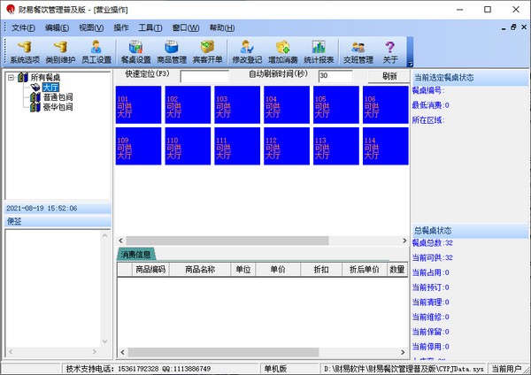Click the 快速定位 quick locate input field
Image resolution: width=531 pixels, height=375 pixels.
(x=204, y=76)
